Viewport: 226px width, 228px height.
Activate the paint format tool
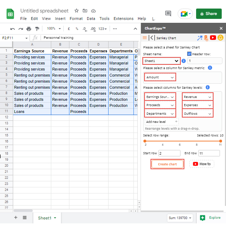pos(37,29)
